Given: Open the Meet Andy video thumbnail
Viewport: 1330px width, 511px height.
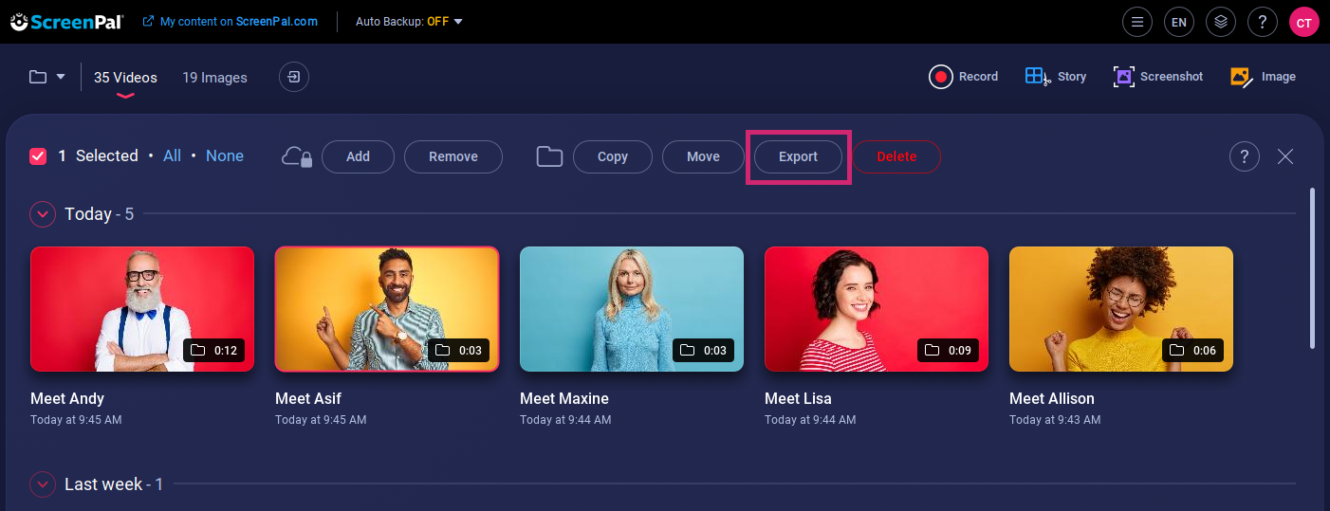Looking at the screenshot, I should (x=142, y=309).
